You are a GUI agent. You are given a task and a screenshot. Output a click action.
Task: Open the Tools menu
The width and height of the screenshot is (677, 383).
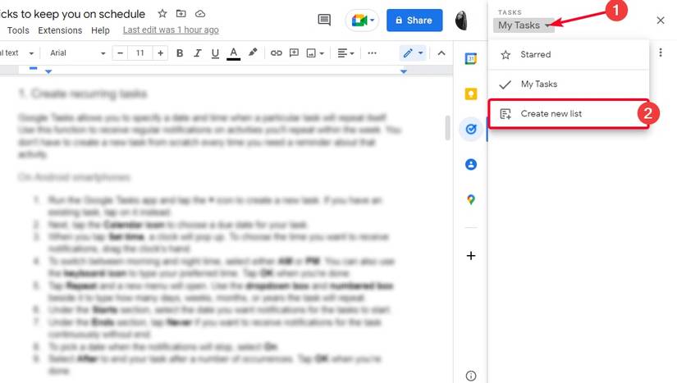18,30
